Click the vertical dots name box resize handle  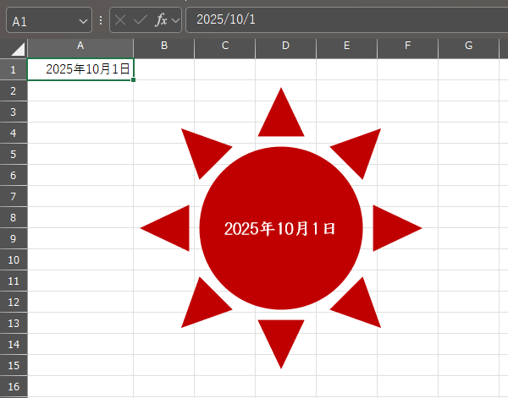(101, 20)
